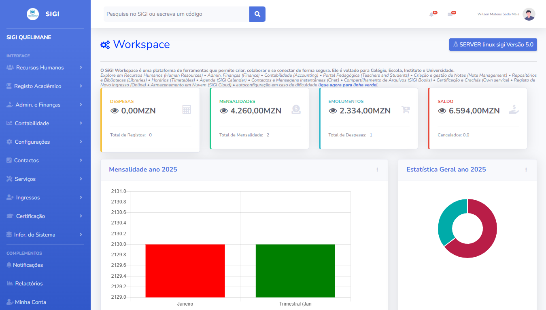This screenshot has height=310, width=546.
Task: Click the notifications bell icon
Action: 431,13
